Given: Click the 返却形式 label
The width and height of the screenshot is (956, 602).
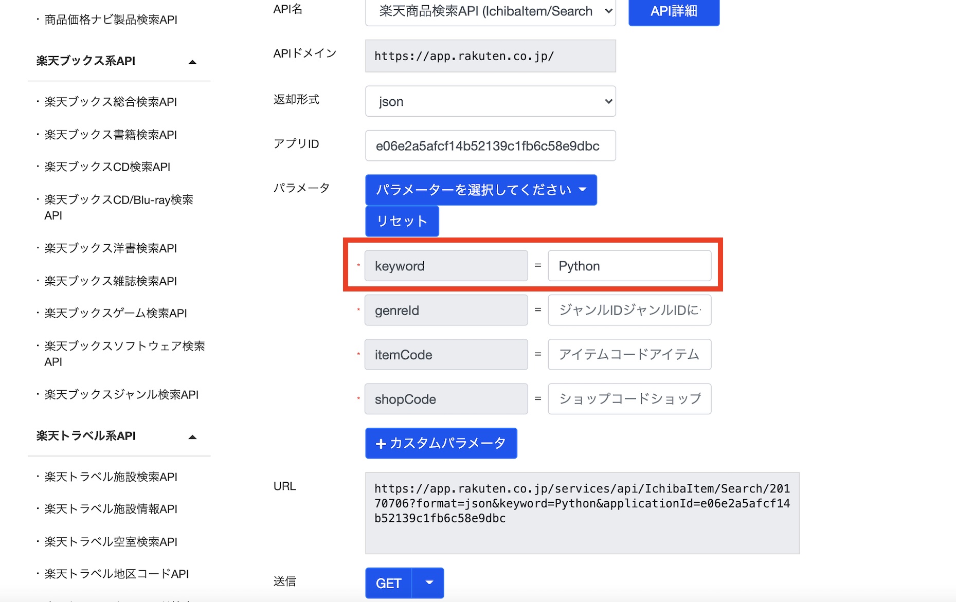Looking at the screenshot, I should [x=296, y=99].
